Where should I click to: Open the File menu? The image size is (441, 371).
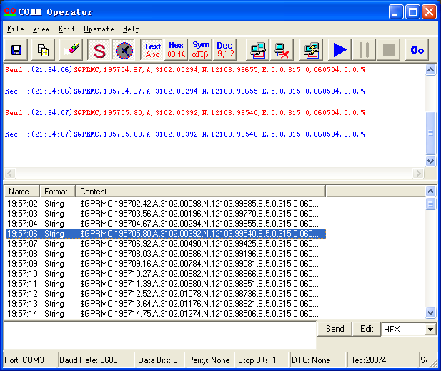click(15, 29)
